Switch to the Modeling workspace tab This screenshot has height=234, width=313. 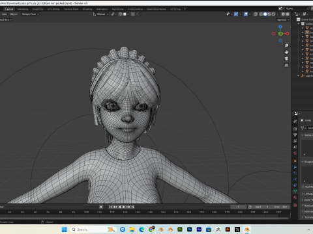(23, 9)
